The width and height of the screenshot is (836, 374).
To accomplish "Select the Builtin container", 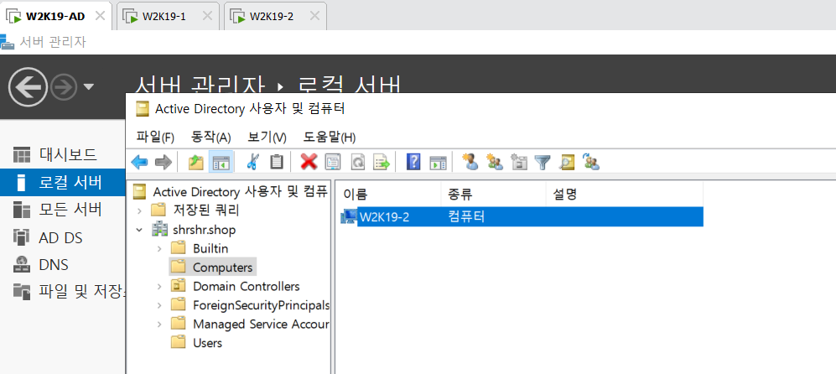I will click(x=210, y=248).
